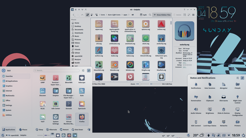The image size is (246, 138).
Task: Click the Restart button
Action: (64, 129)
